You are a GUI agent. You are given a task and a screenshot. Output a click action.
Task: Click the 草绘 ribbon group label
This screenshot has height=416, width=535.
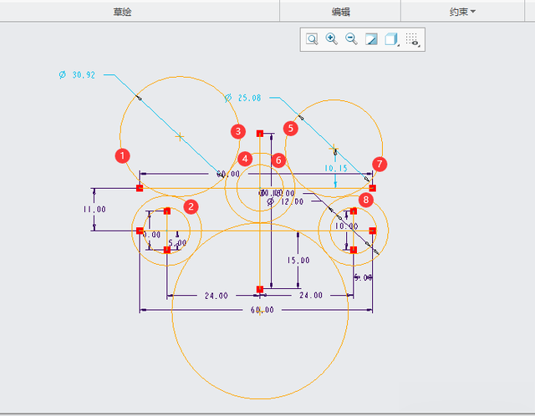pos(123,12)
